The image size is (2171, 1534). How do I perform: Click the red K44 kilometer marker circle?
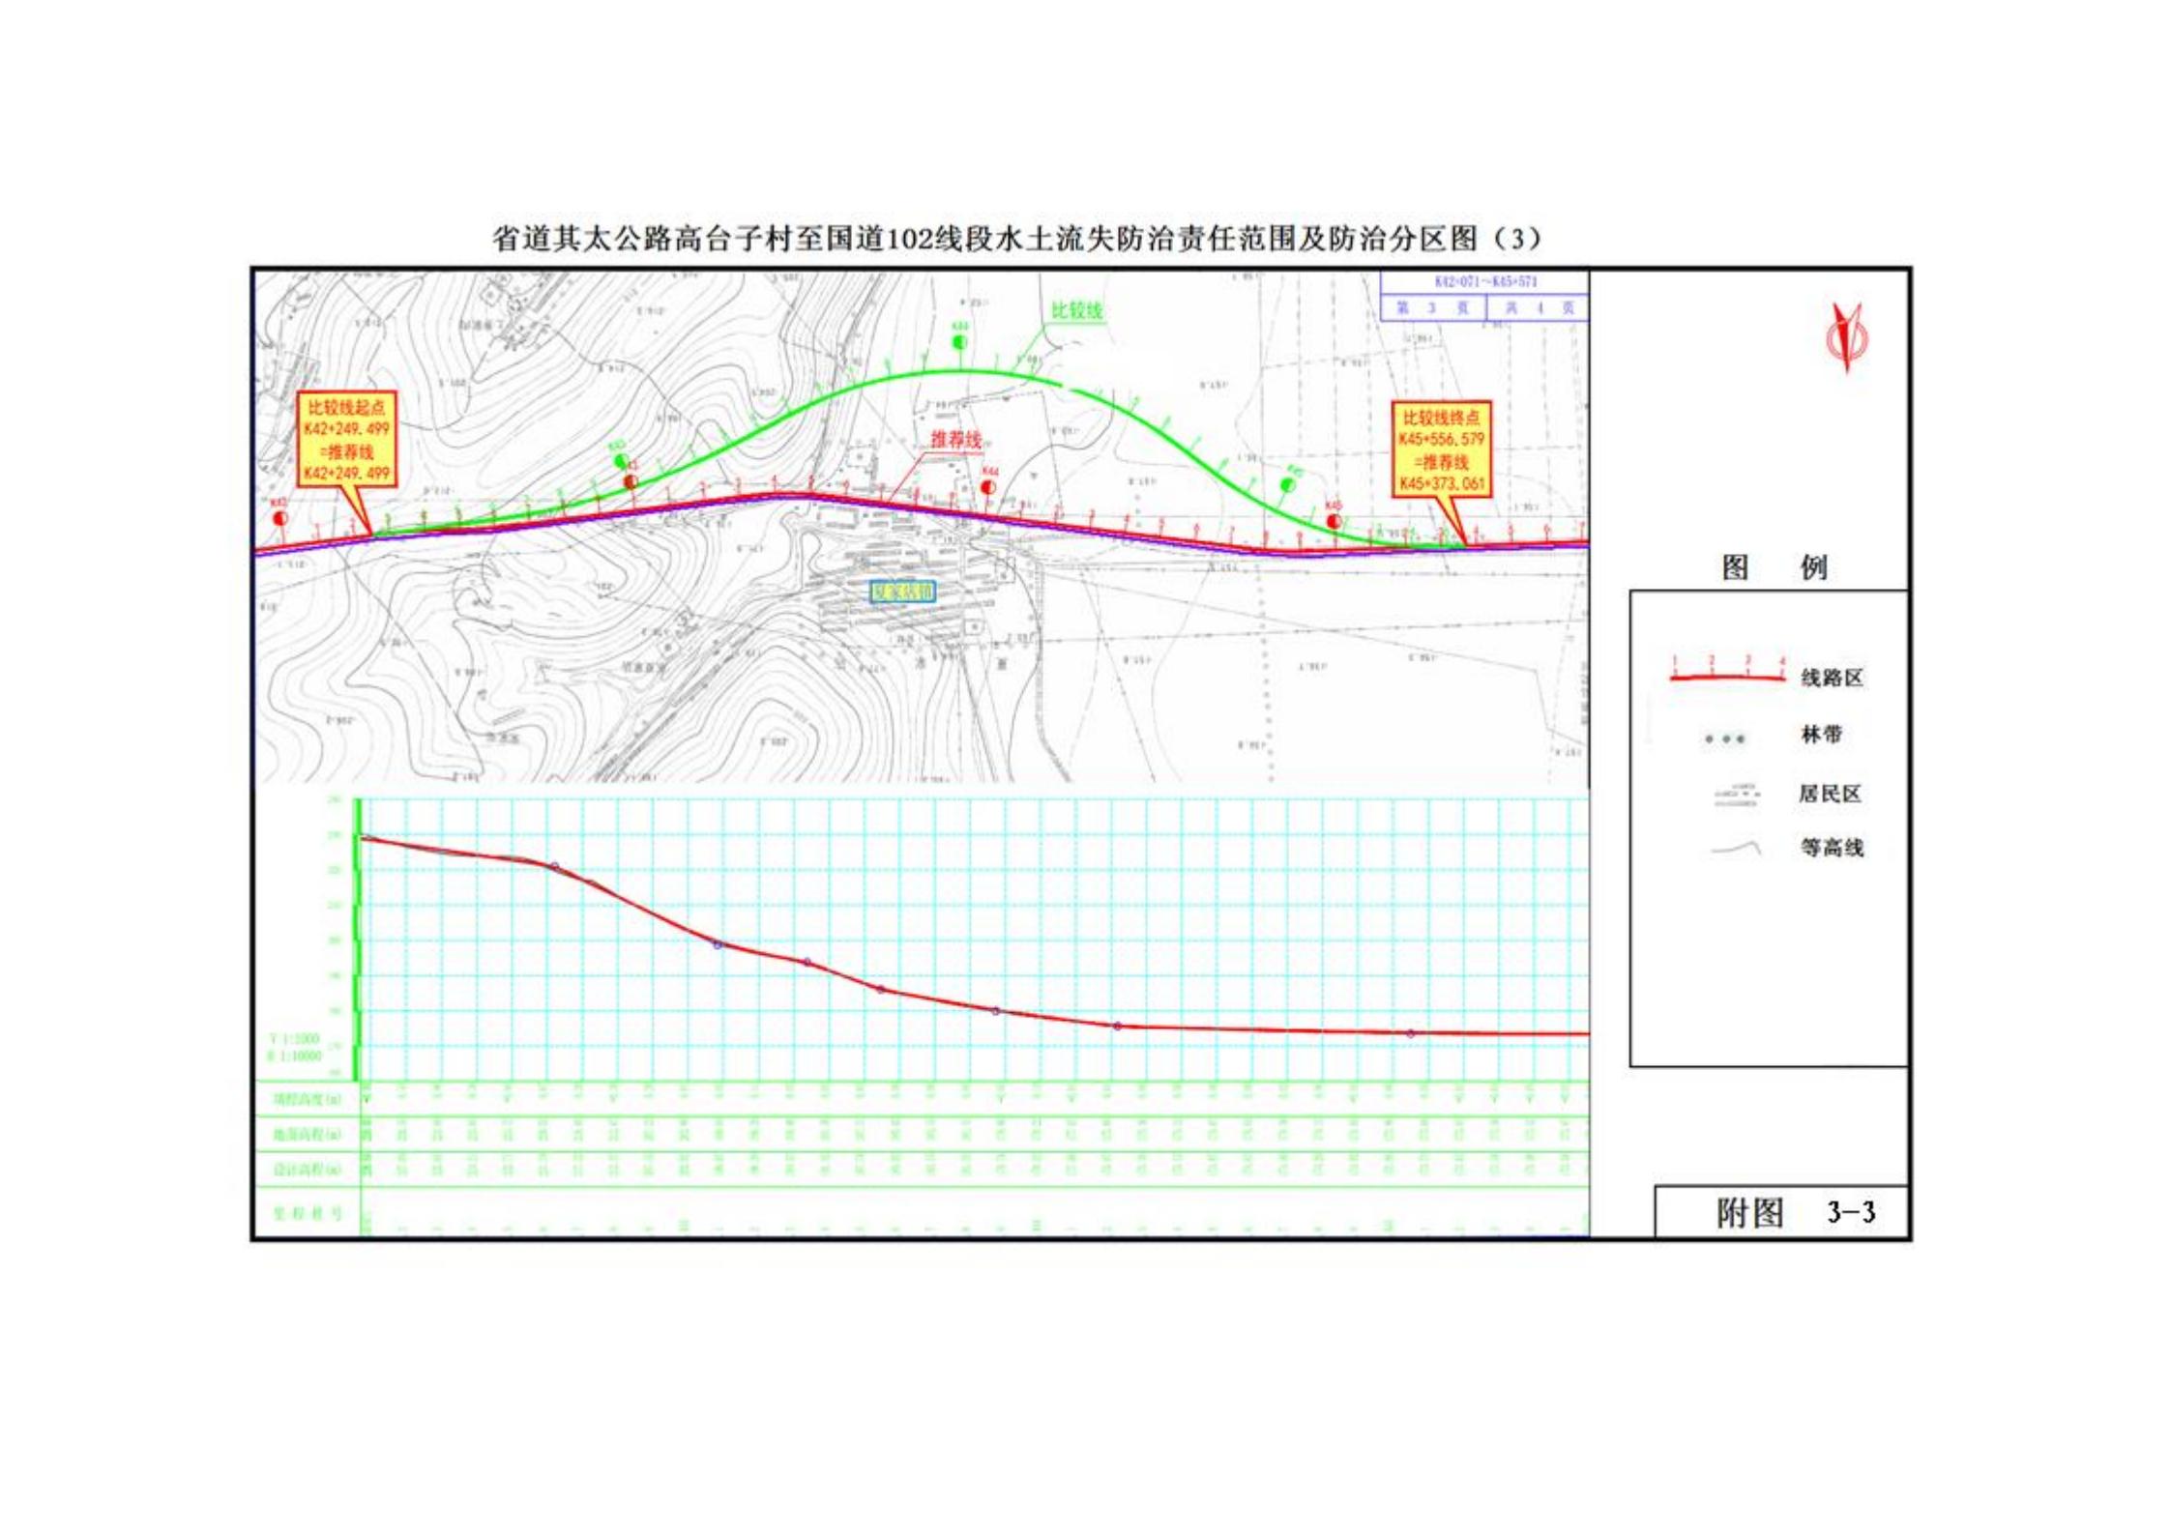tap(987, 487)
